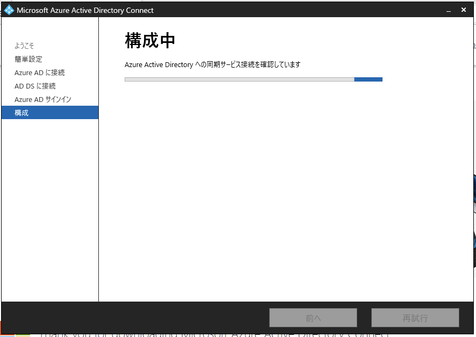Image resolution: width=476 pixels, height=337 pixels.
Task: Click the configuration progress bar
Action: click(254, 79)
